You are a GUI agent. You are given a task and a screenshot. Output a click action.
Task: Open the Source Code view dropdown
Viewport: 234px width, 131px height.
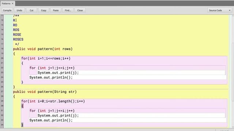coord(220,11)
